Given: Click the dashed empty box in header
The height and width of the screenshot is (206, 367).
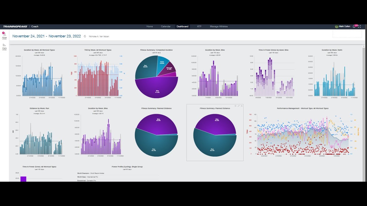Looking at the screenshot, I should [x=347, y=34].
